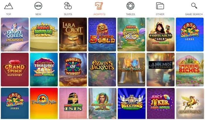Select the NEW badge icon

click(x=38, y=6)
